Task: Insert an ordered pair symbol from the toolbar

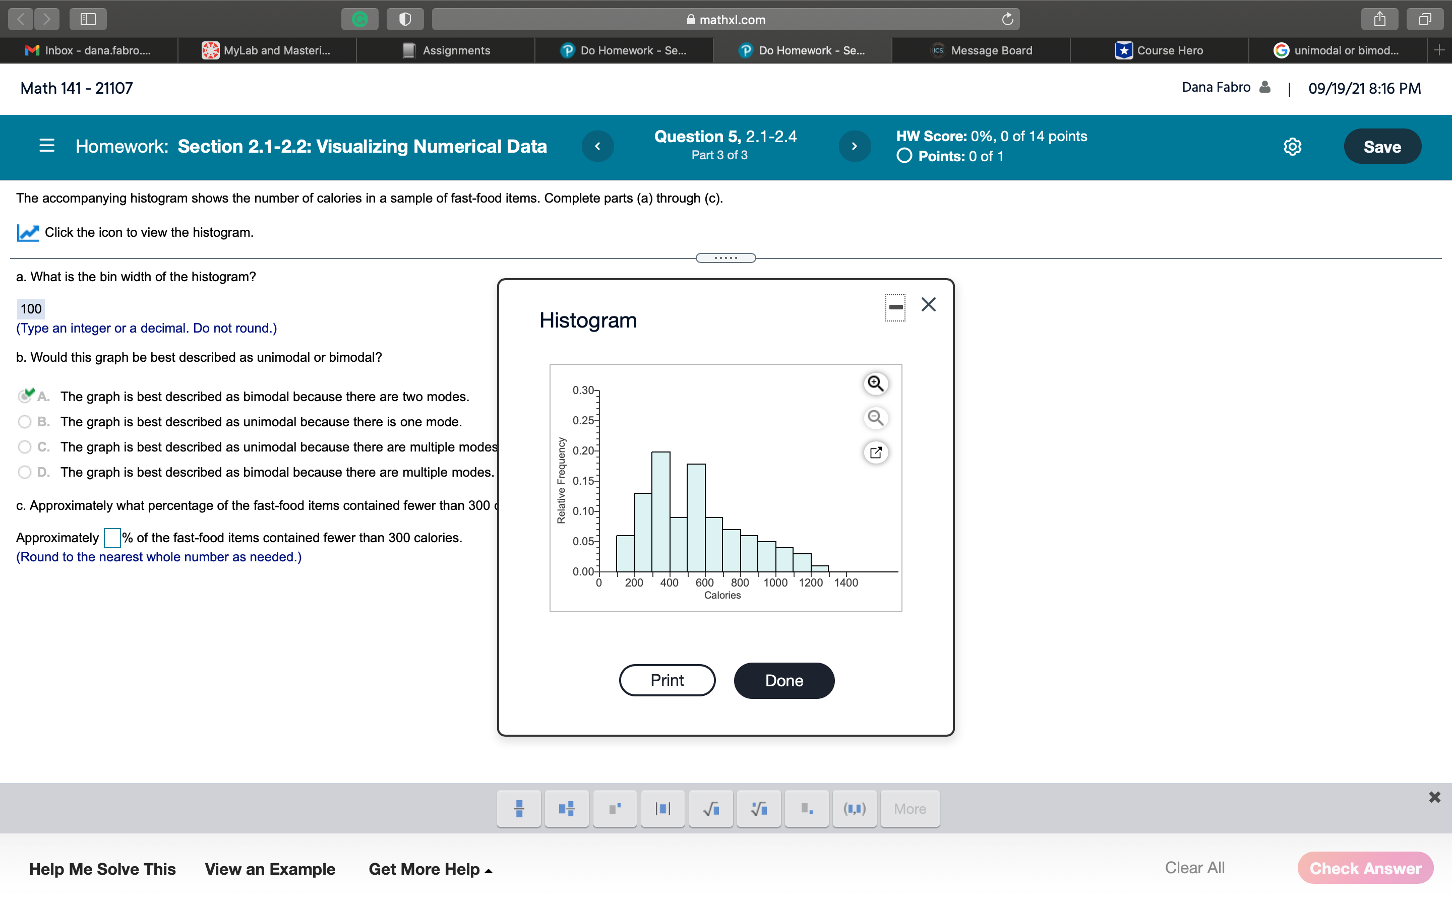Action: tap(855, 809)
